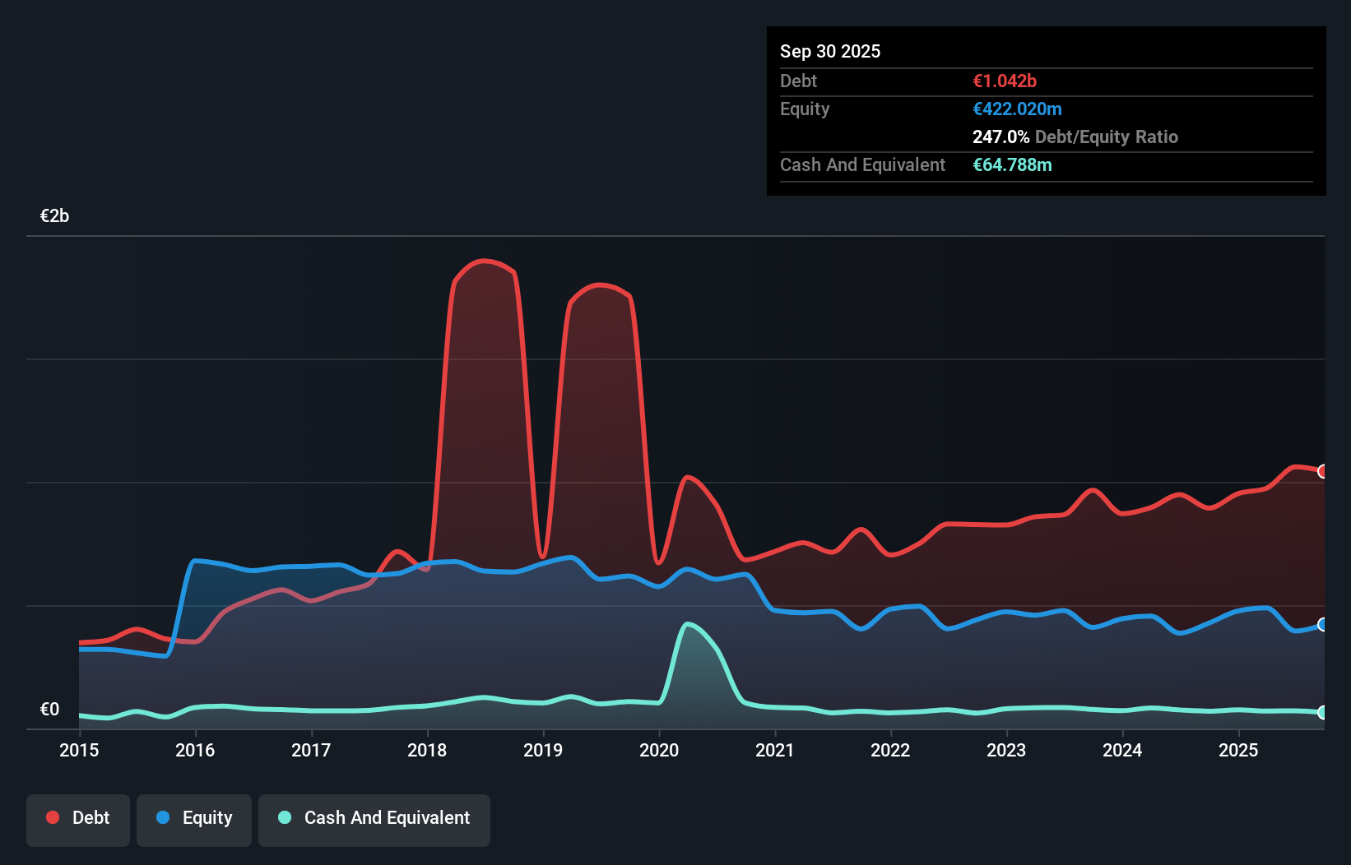Click the blue €422.020m Equity value
Screen dimensions: 1351x865
(1017, 109)
